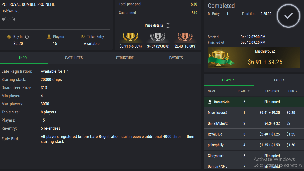
Task: Click the gold first-place trophy icon
Action: click(x=131, y=37)
